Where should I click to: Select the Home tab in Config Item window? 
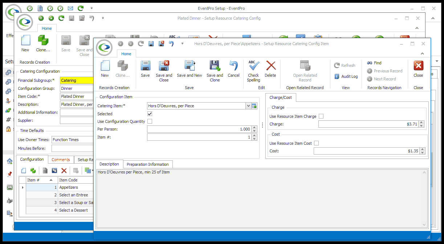click(126, 54)
